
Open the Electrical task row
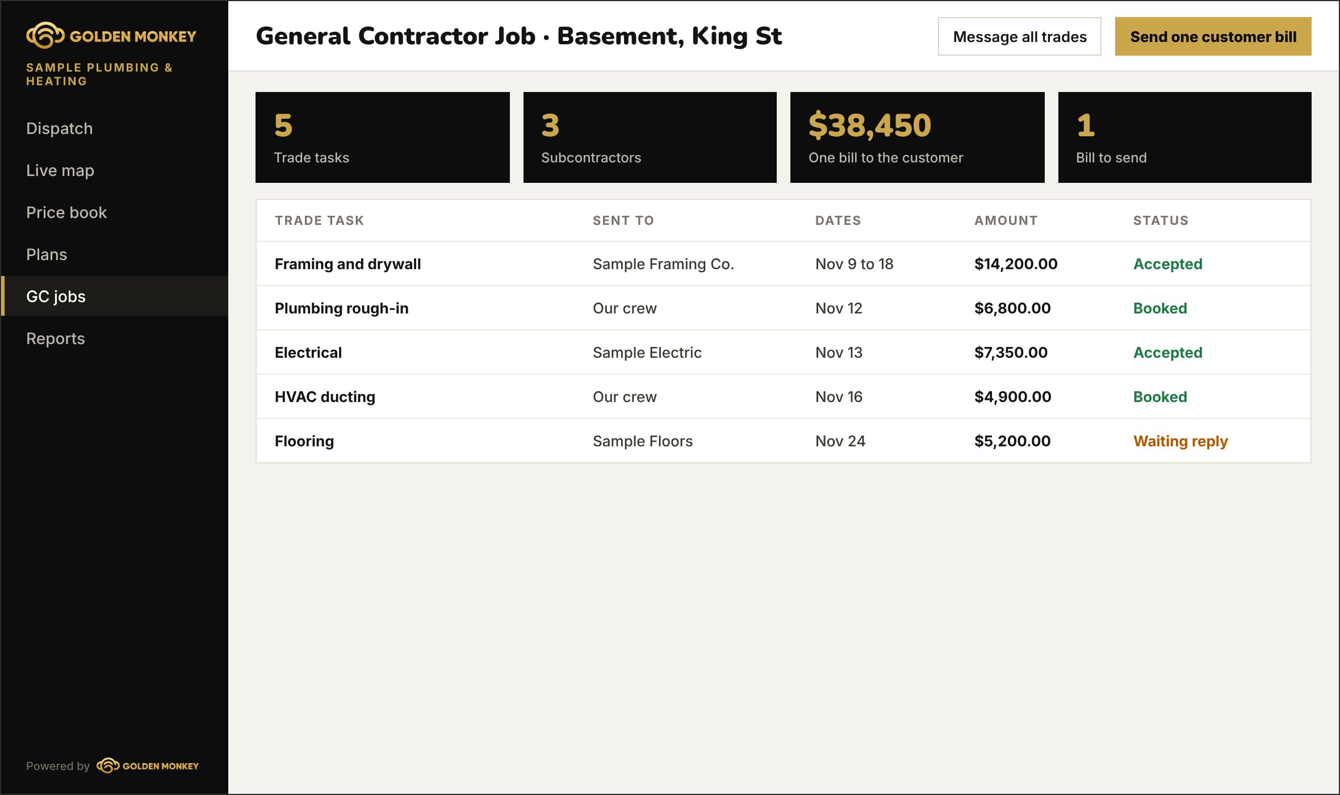point(784,352)
